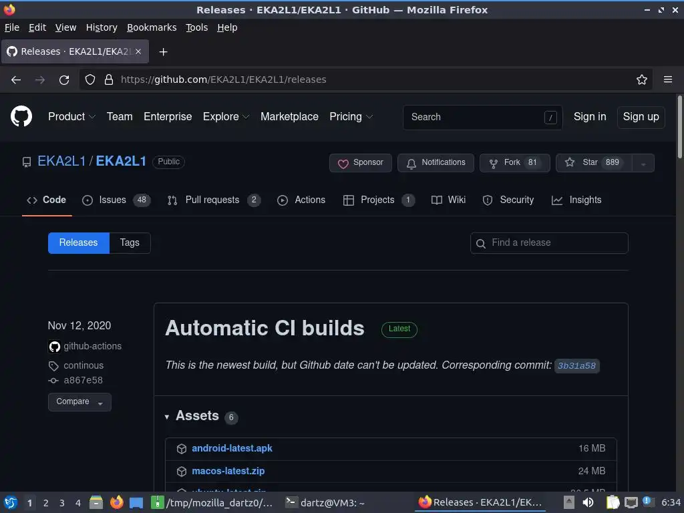
Task: Launch the file manager from taskbar
Action: click(x=96, y=503)
